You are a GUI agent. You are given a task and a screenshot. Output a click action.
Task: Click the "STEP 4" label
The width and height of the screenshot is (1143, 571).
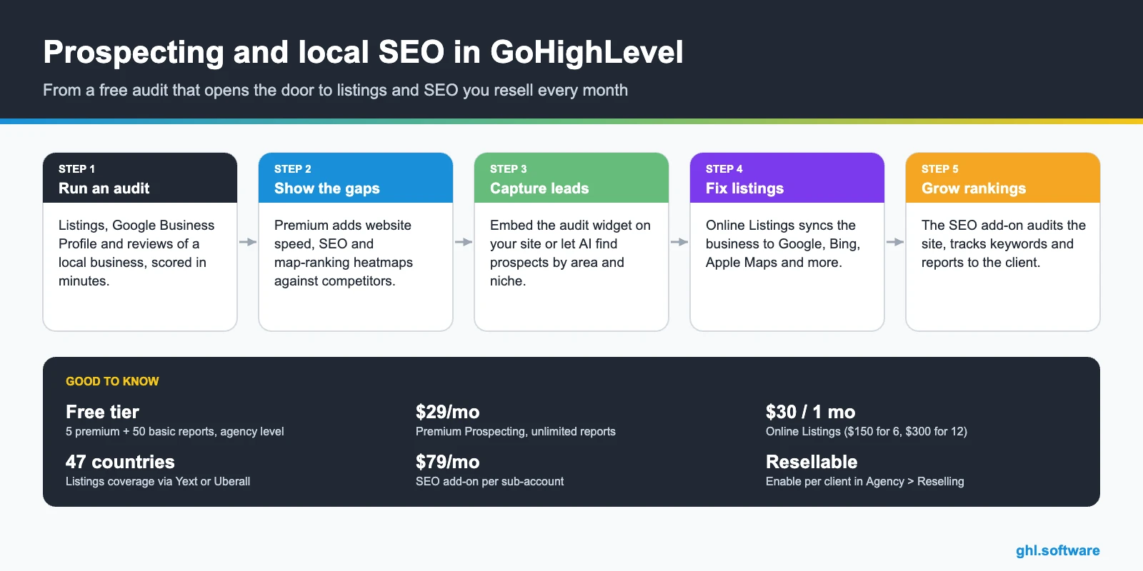coord(724,169)
